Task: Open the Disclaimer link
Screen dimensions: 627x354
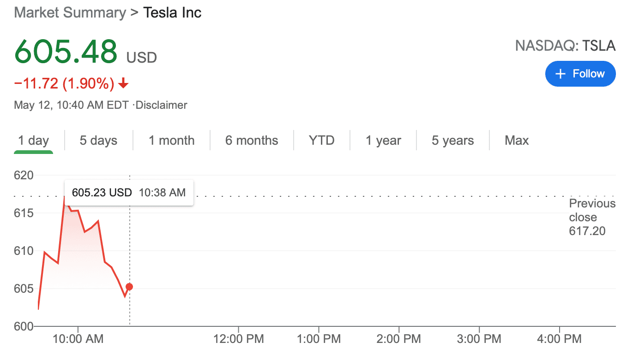Action: 161,105
